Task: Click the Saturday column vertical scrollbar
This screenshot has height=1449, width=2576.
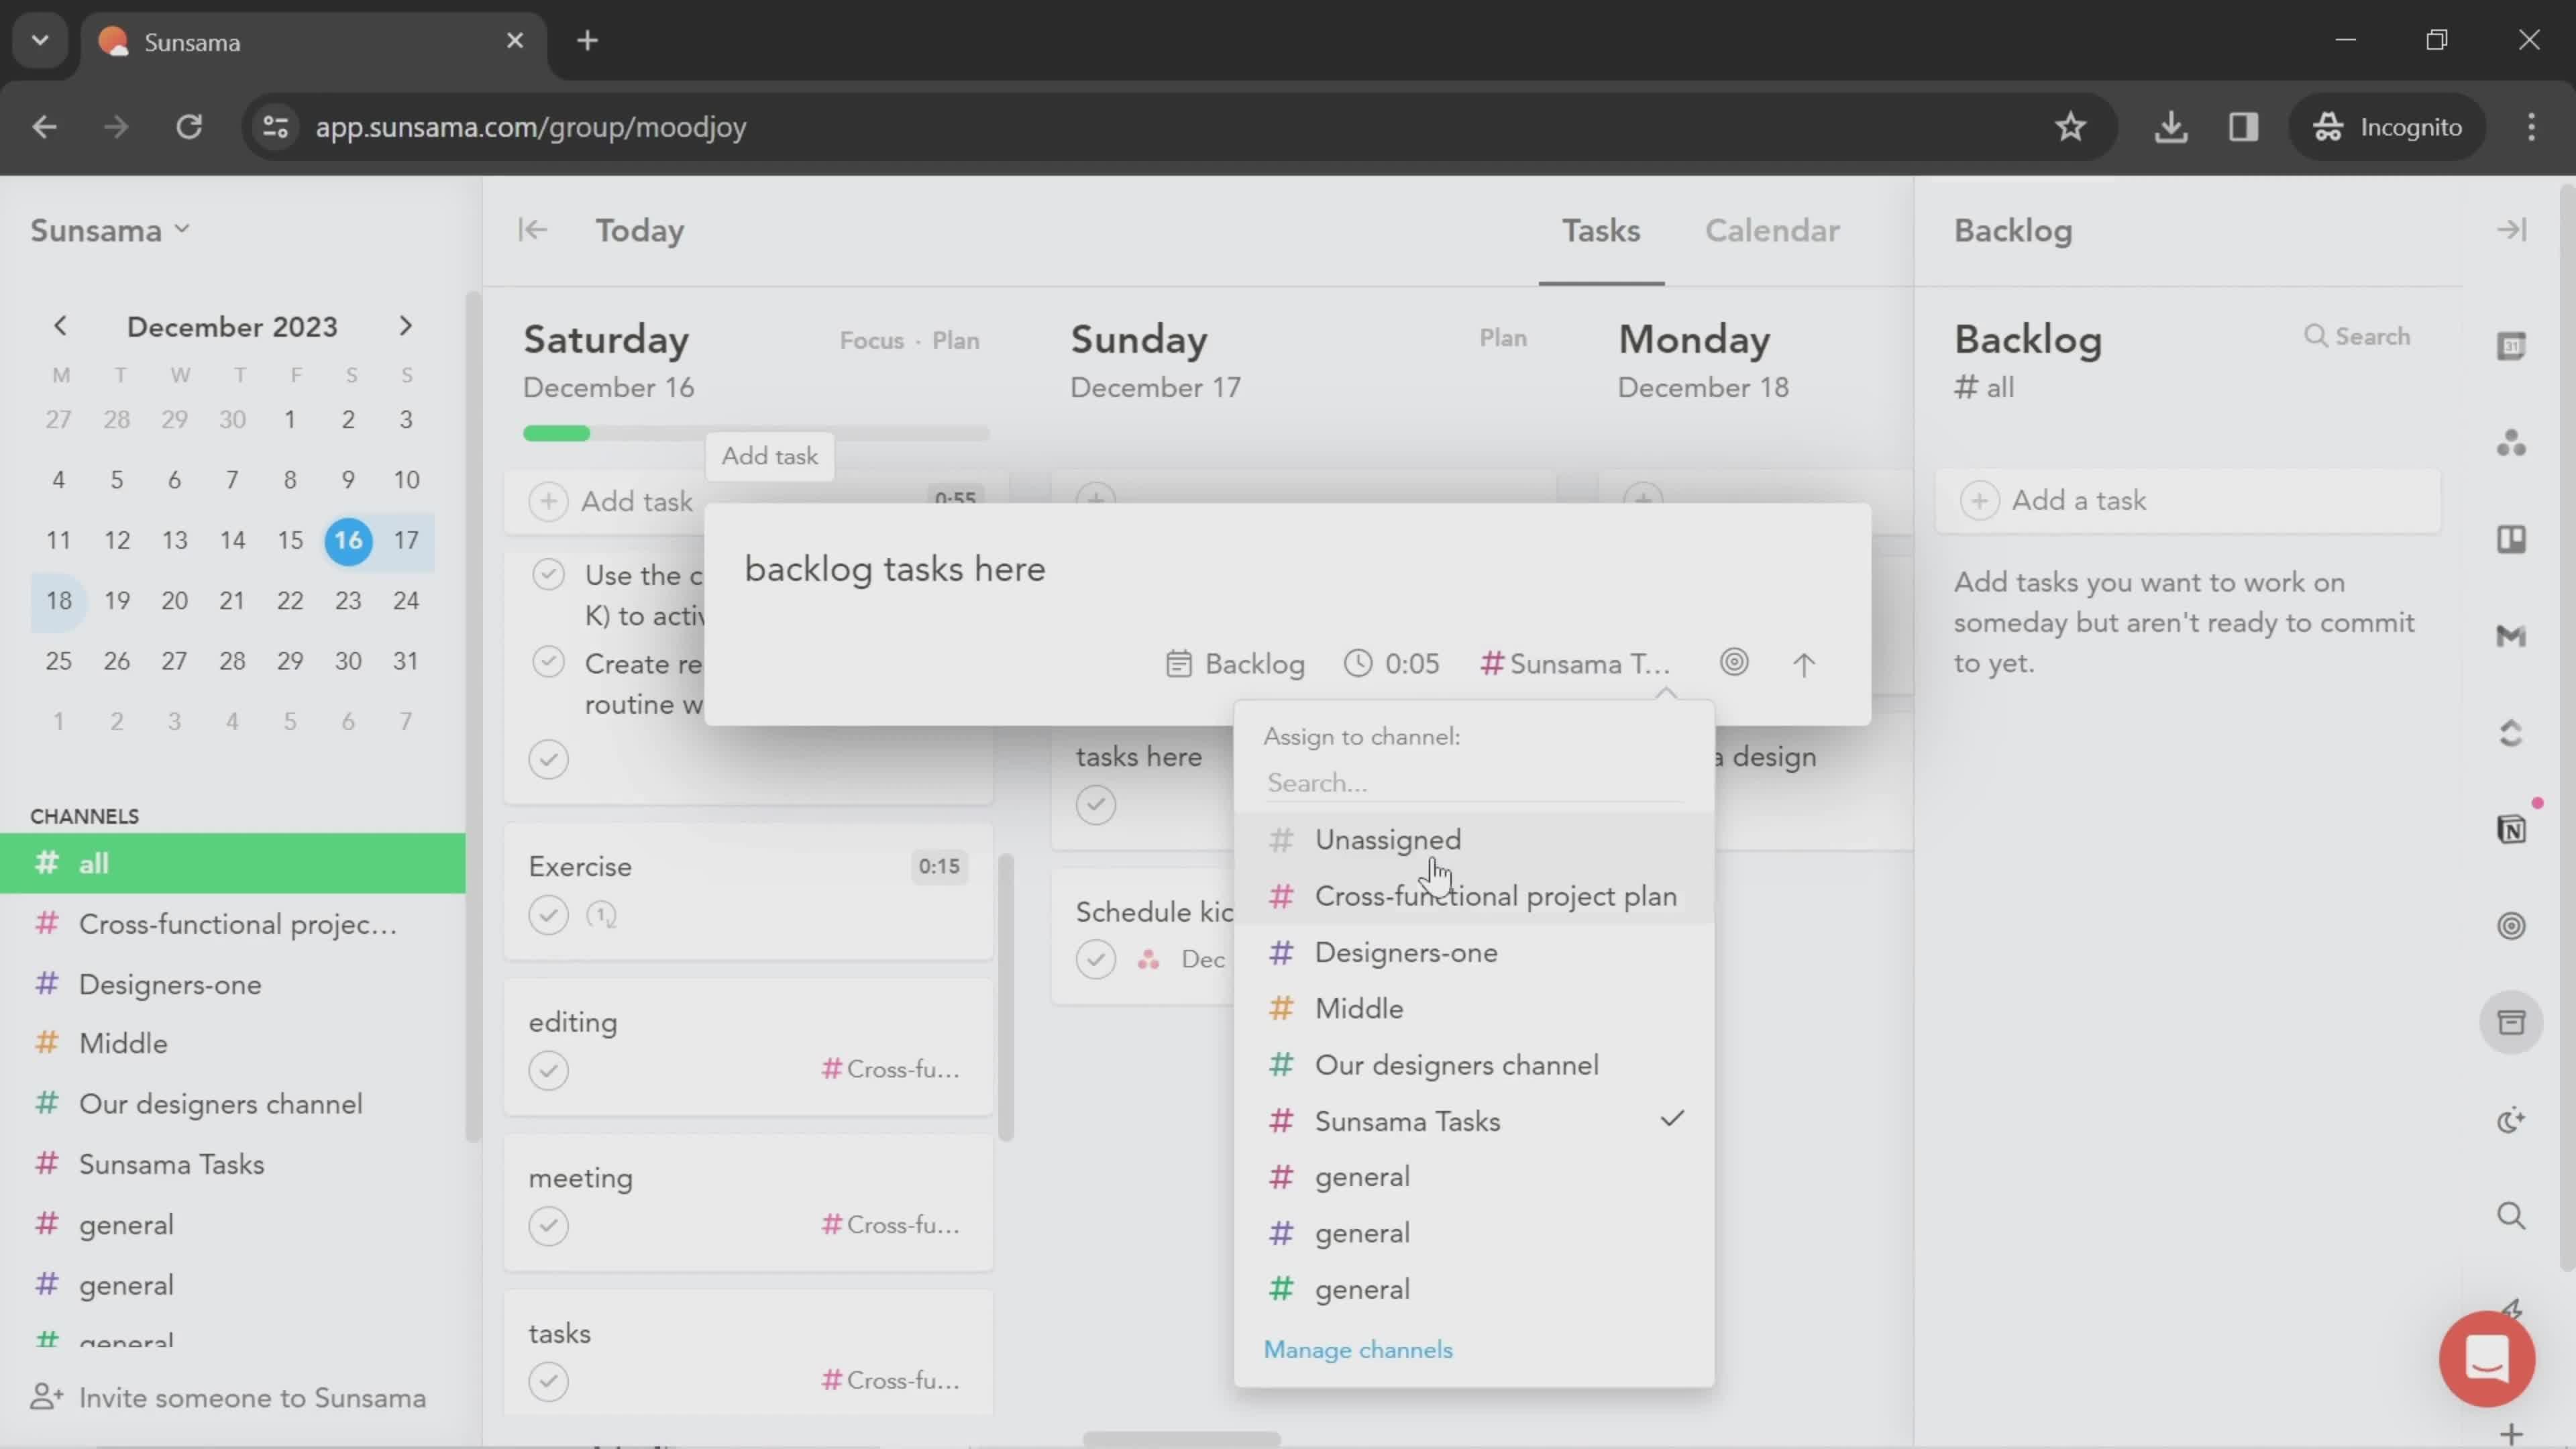Action: tap(1006, 997)
